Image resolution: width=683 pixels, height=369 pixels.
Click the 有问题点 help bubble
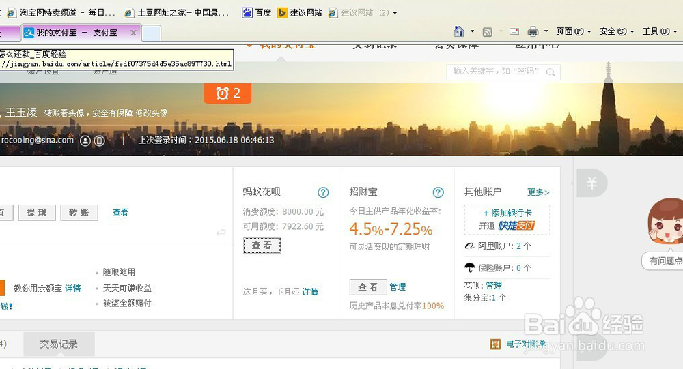point(663,261)
